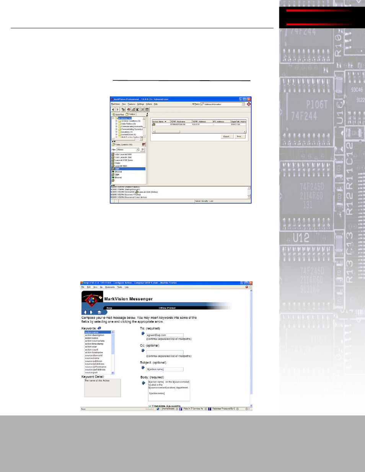Screen dimensions: 365x472
Task: Open the Tools menu in Firefox window
Action: [x=120, y=287]
